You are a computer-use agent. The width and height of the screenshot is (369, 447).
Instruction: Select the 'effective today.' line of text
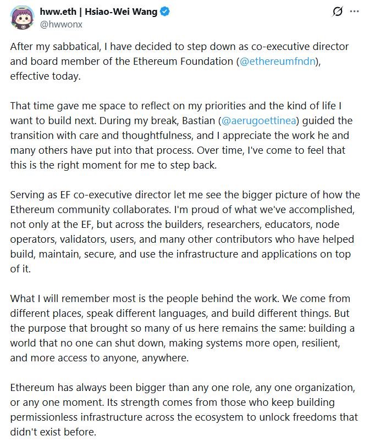point(46,76)
